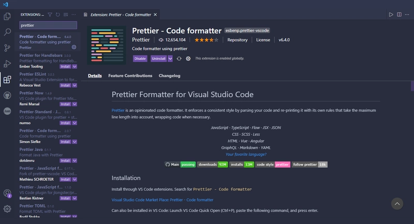The image size is (414, 224).
Task: Click the star rating of Prettier
Action: click(x=206, y=40)
